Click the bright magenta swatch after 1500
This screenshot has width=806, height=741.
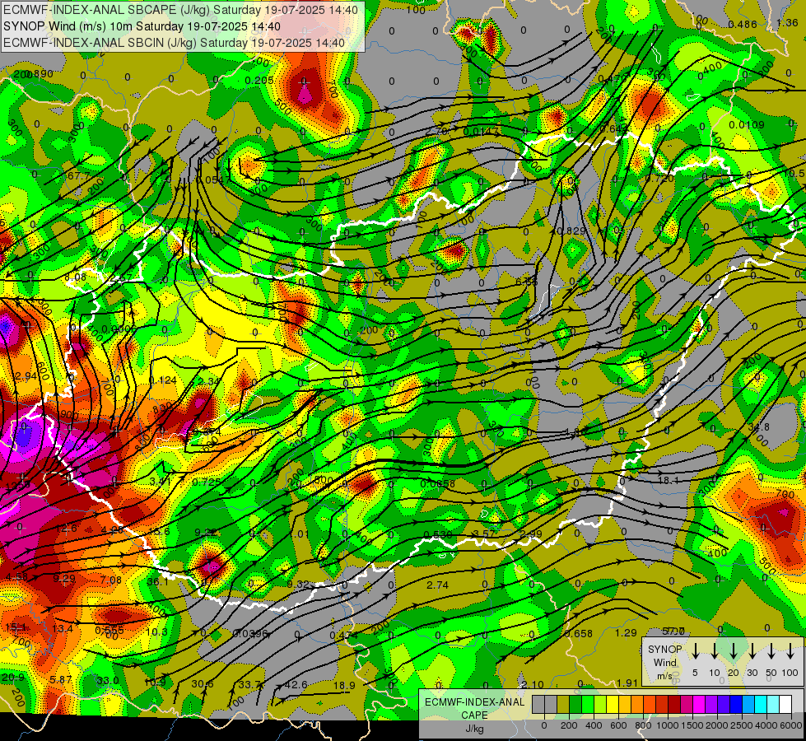[699, 705]
